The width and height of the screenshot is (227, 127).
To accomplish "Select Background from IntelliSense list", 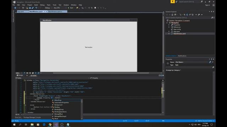I will [x=66, y=105].
